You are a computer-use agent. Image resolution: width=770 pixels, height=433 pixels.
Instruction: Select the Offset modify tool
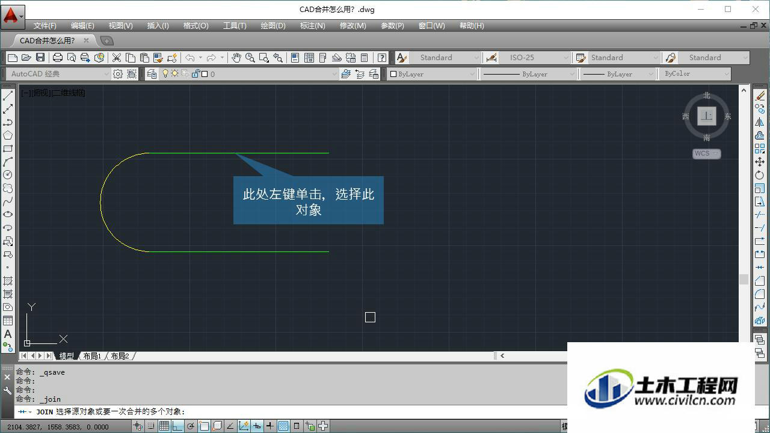pyautogui.click(x=760, y=135)
